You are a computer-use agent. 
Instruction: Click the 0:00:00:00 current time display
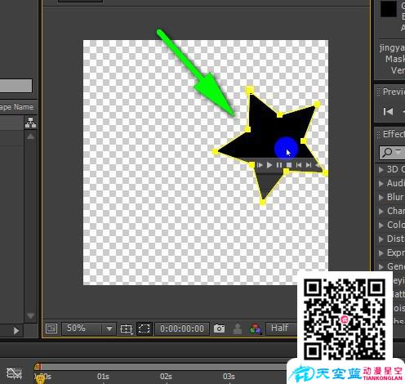coord(182,328)
